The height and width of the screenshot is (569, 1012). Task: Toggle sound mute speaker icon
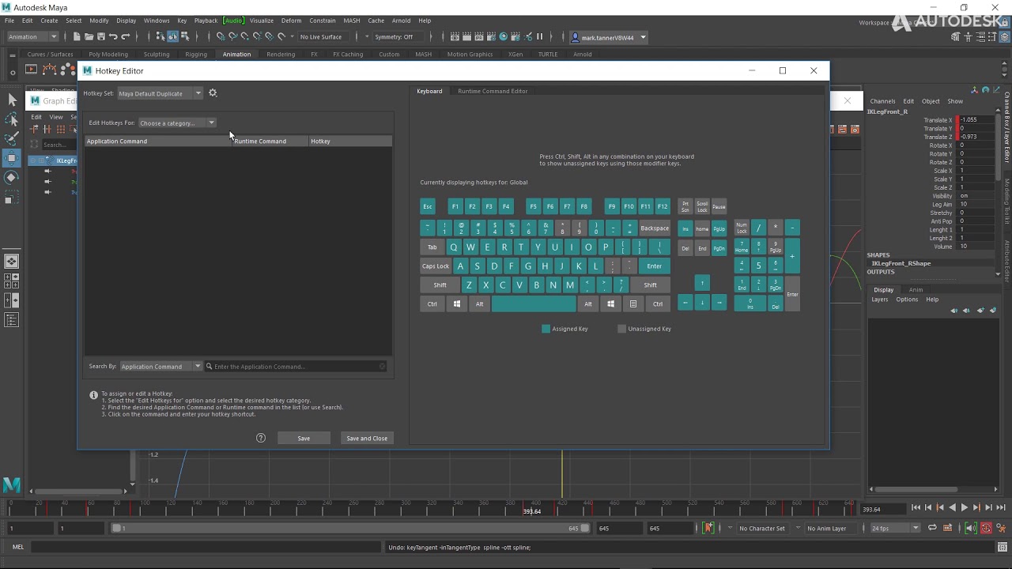pyautogui.click(x=971, y=528)
